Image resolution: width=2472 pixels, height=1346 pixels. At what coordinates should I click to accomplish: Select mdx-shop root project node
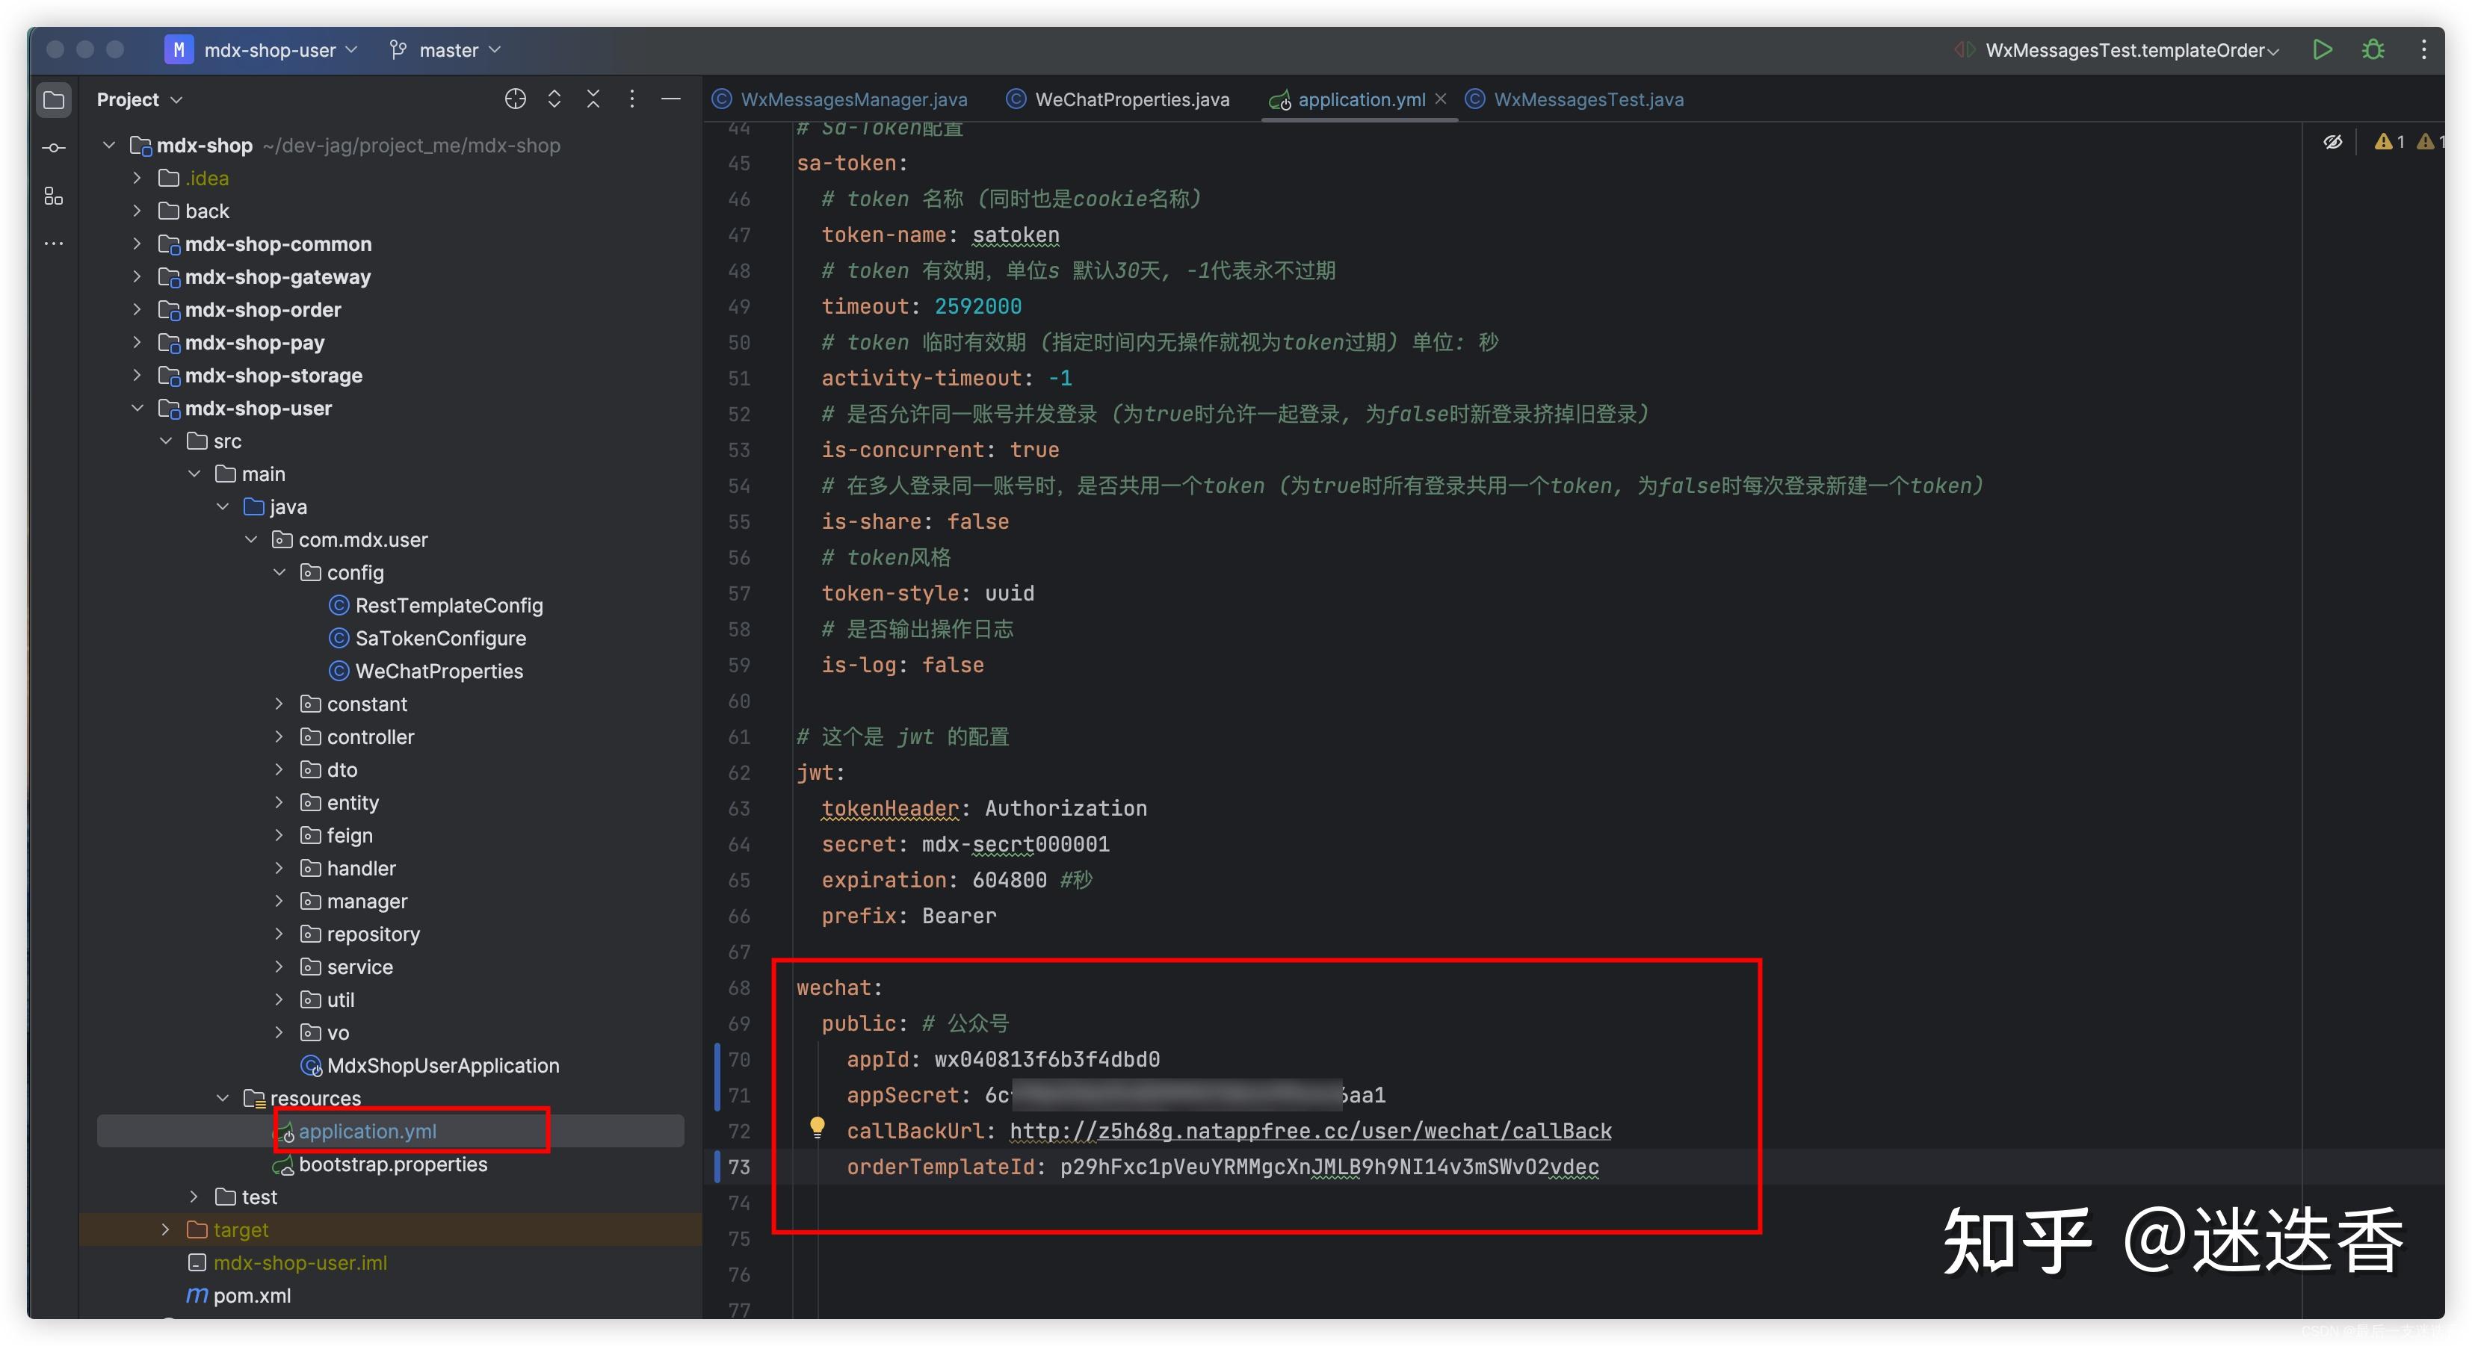click(x=205, y=145)
